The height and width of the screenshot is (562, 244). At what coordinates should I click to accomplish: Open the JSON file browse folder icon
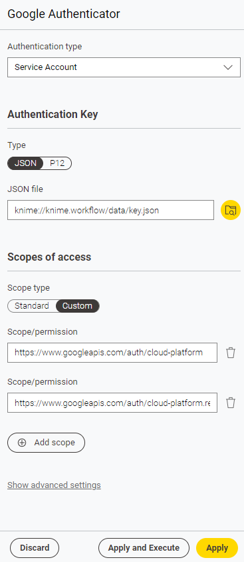pos(231,210)
